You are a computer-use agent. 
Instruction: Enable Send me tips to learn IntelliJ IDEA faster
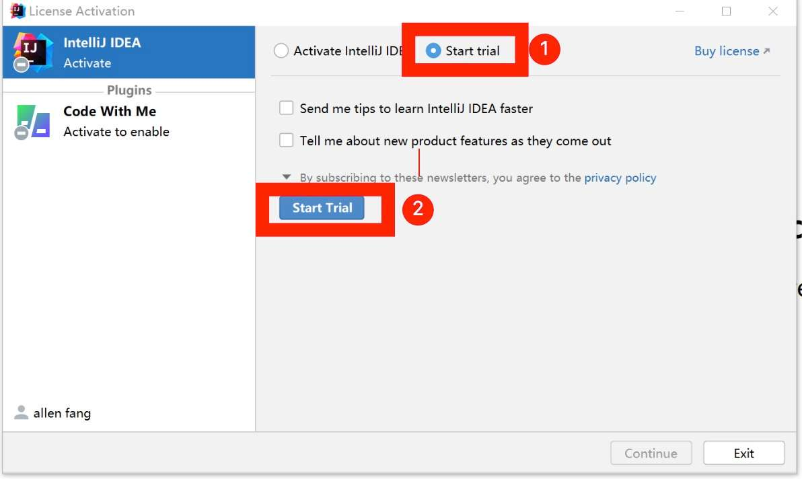tap(286, 108)
